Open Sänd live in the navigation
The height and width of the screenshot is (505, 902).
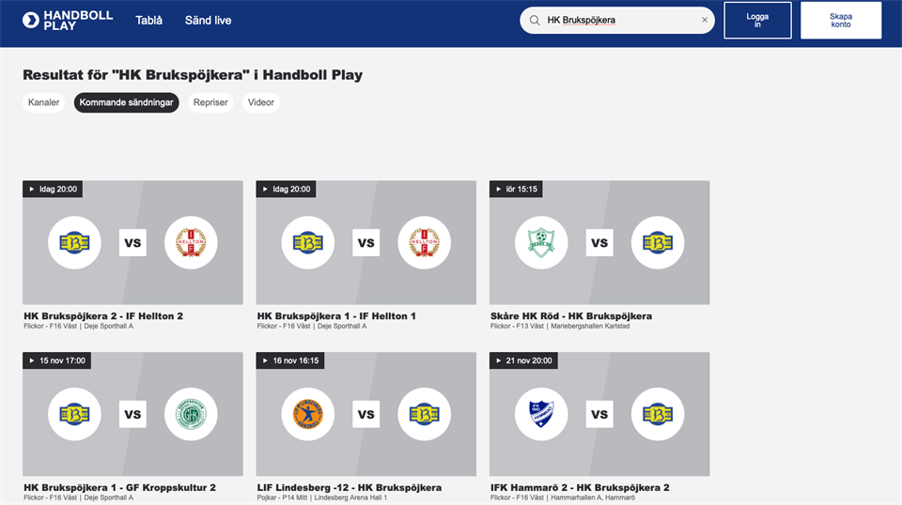coord(208,20)
